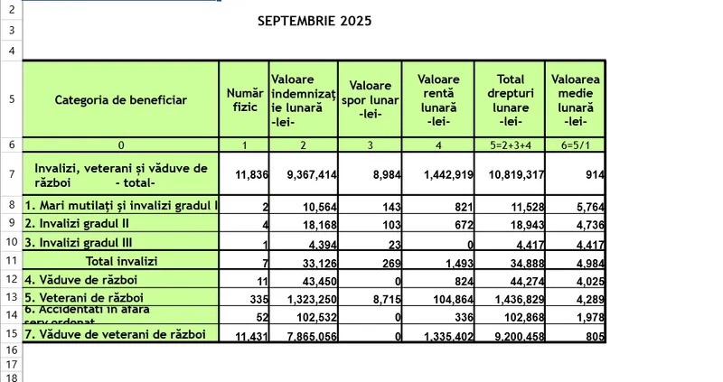This screenshot has height=382, width=723.
Task: Click the Categoria de beneficiar header cell
Action: click(x=121, y=99)
